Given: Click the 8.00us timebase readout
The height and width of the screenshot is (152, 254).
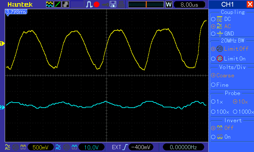Looking at the screenshot, I should click(x=189, y=4).
